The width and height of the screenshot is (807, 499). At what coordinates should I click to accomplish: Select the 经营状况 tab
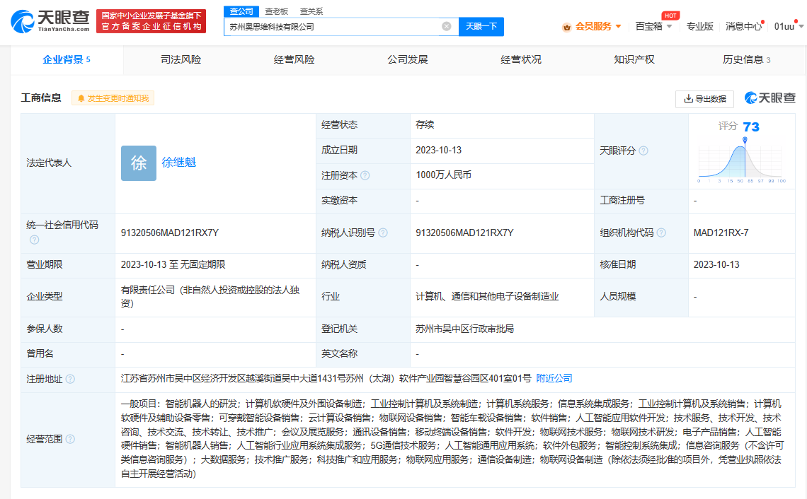tap(521, 59)
